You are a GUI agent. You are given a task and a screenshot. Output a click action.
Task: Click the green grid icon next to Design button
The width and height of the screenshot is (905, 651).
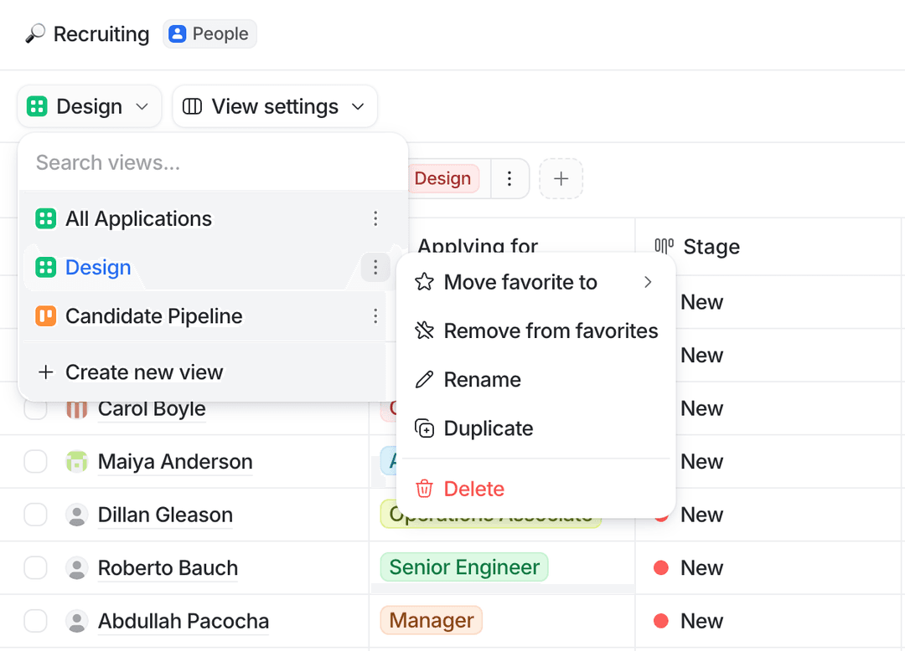[x=37, y=106]
